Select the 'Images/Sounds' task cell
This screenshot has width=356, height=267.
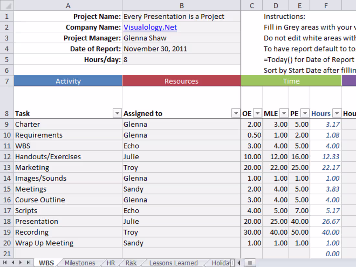click(68, 178)
